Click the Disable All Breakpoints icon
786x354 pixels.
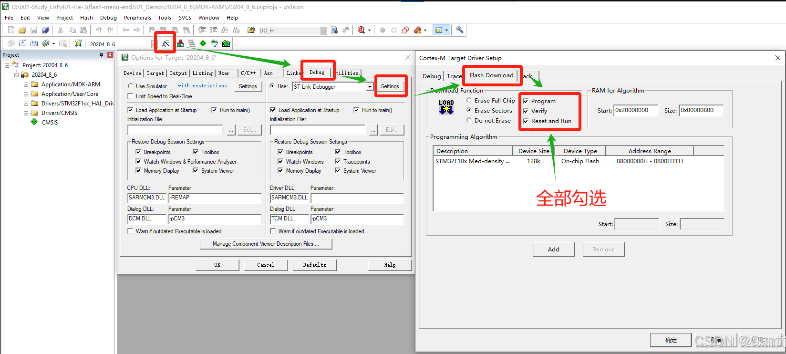(x=405, y=30)
